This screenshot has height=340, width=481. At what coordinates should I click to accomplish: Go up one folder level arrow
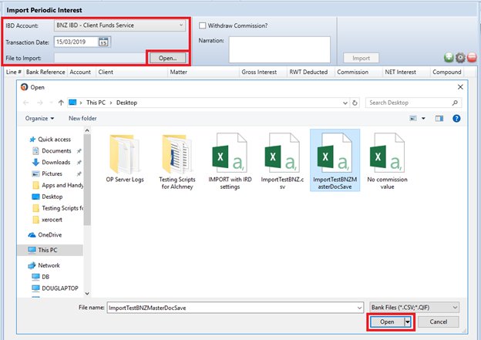61,103
